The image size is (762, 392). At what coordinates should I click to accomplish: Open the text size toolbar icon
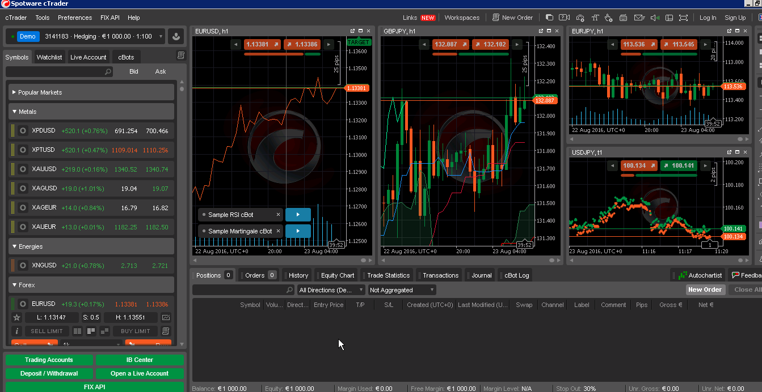pyautogui.click(x=595, y=18)
